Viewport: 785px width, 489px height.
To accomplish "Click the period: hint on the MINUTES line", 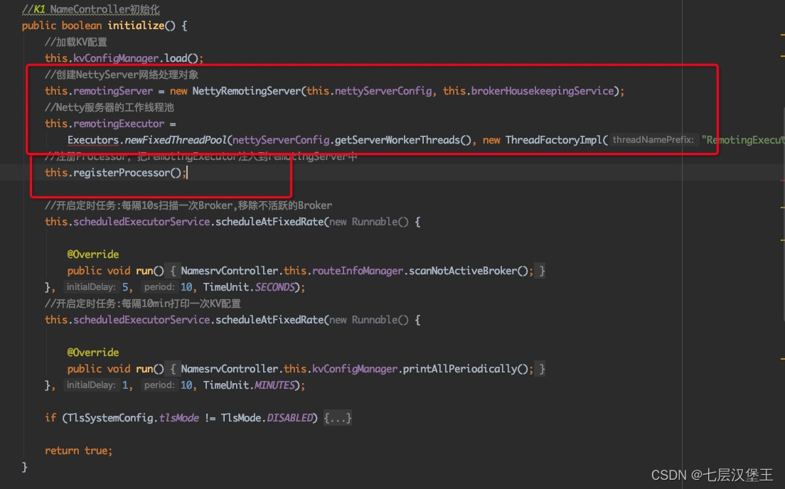I will point(159,385).
